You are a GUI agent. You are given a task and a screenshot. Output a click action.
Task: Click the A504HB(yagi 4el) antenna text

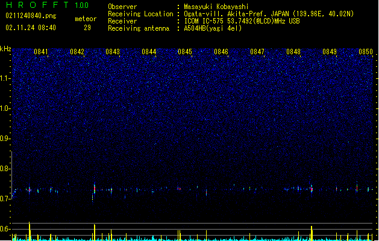[213, 28]
